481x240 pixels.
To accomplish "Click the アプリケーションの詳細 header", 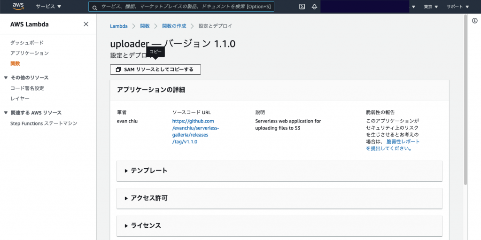I will click(x=151, y=90).
